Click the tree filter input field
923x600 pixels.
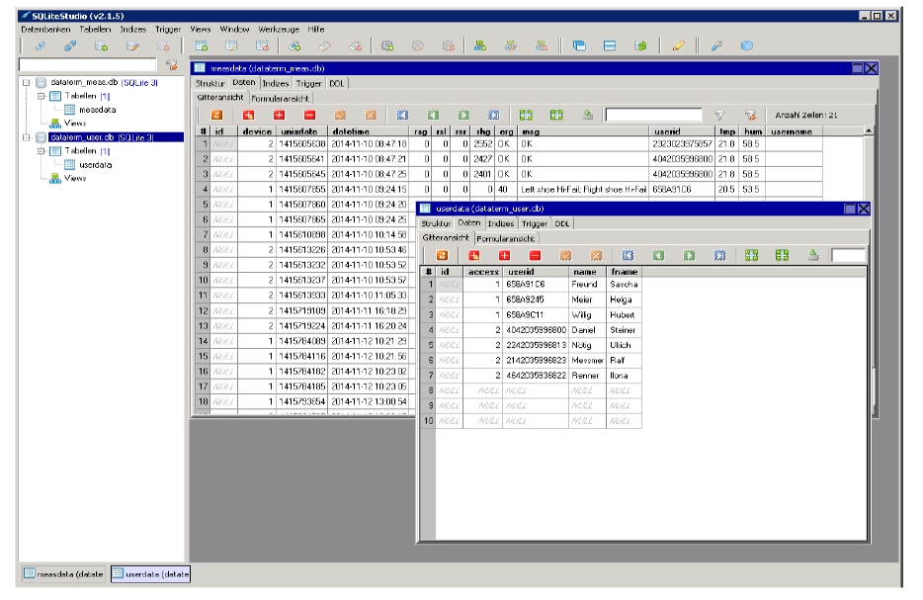pyautogui.click(x=88, y=64)
